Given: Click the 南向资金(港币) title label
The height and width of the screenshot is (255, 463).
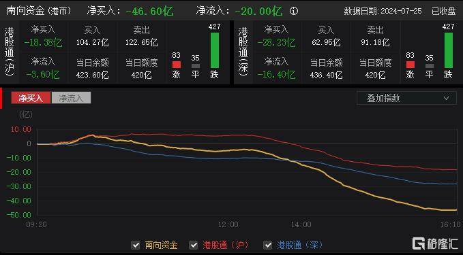Looking at the screenshot, I should tap(39, 11).
